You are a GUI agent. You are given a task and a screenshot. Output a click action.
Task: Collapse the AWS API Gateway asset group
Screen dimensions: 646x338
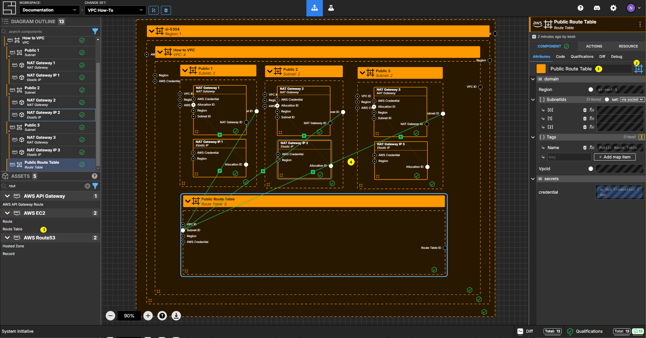7,196
